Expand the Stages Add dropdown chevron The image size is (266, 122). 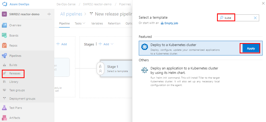click(112, 44)
